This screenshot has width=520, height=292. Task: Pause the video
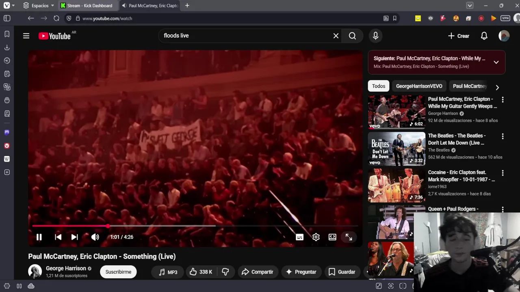(39, 237)
